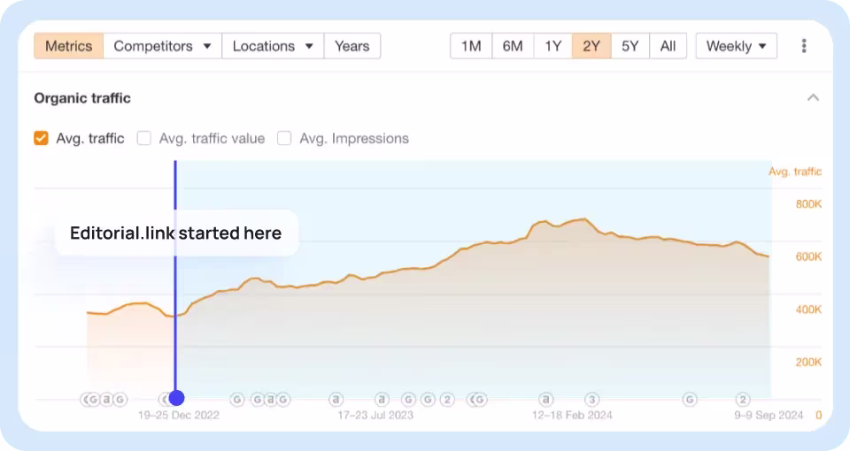Click the '2' marker after Jul 2023
The image size is (850, 451).
click(x=446, y=400)
